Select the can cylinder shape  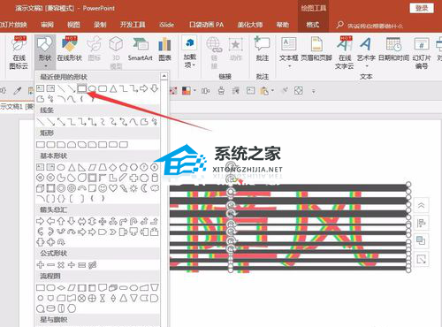(155, 178)
